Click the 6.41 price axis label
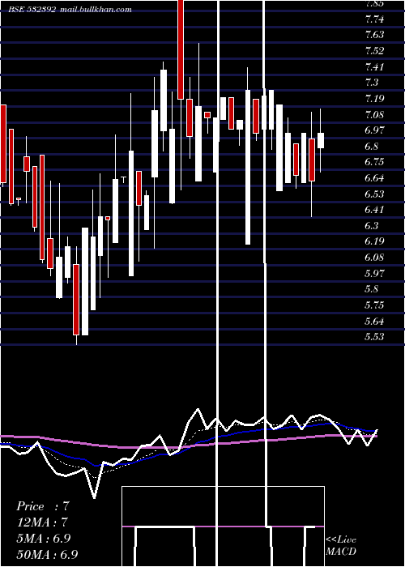 pyautogui.click(x=374, y=210)
